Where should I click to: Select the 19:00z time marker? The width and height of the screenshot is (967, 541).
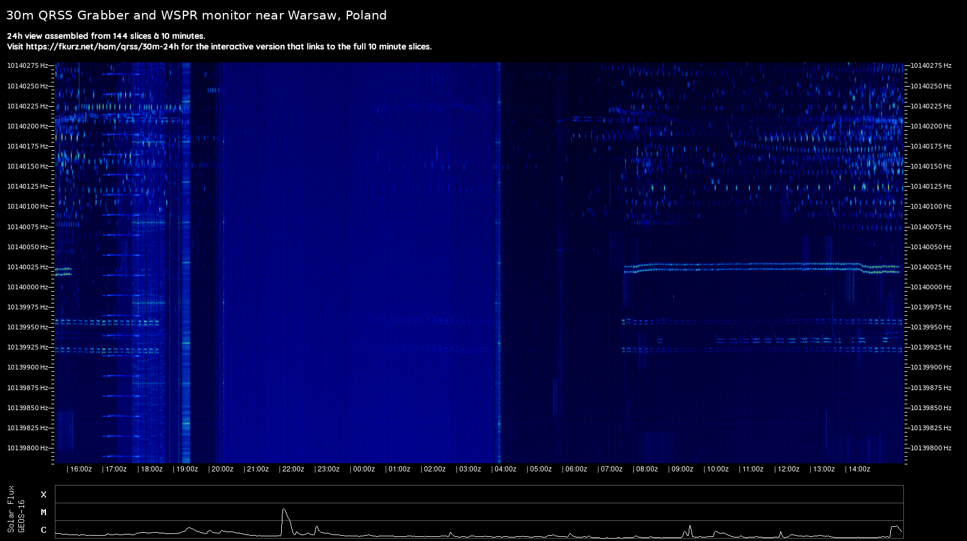pos(186,469)
